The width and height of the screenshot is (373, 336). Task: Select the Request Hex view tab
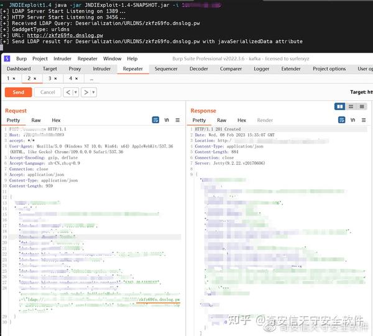(56, 120)
